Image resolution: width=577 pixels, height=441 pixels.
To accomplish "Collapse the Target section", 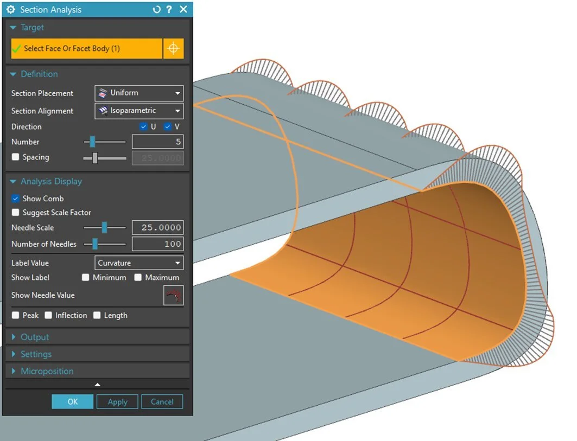I will point(13,28).
